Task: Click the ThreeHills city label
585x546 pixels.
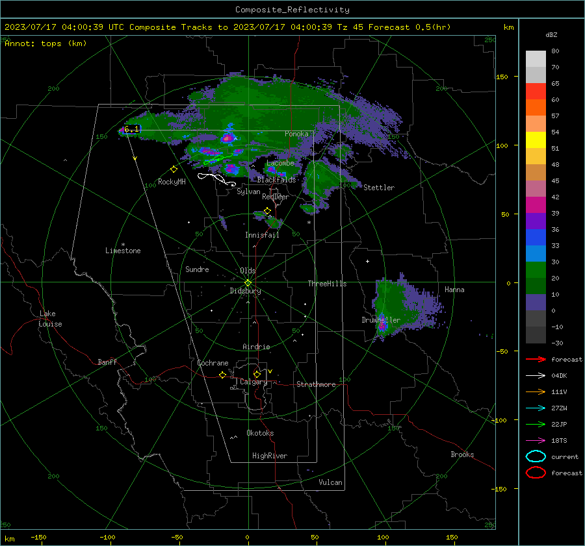Action: pyautogui.click(x=327, y=284)
